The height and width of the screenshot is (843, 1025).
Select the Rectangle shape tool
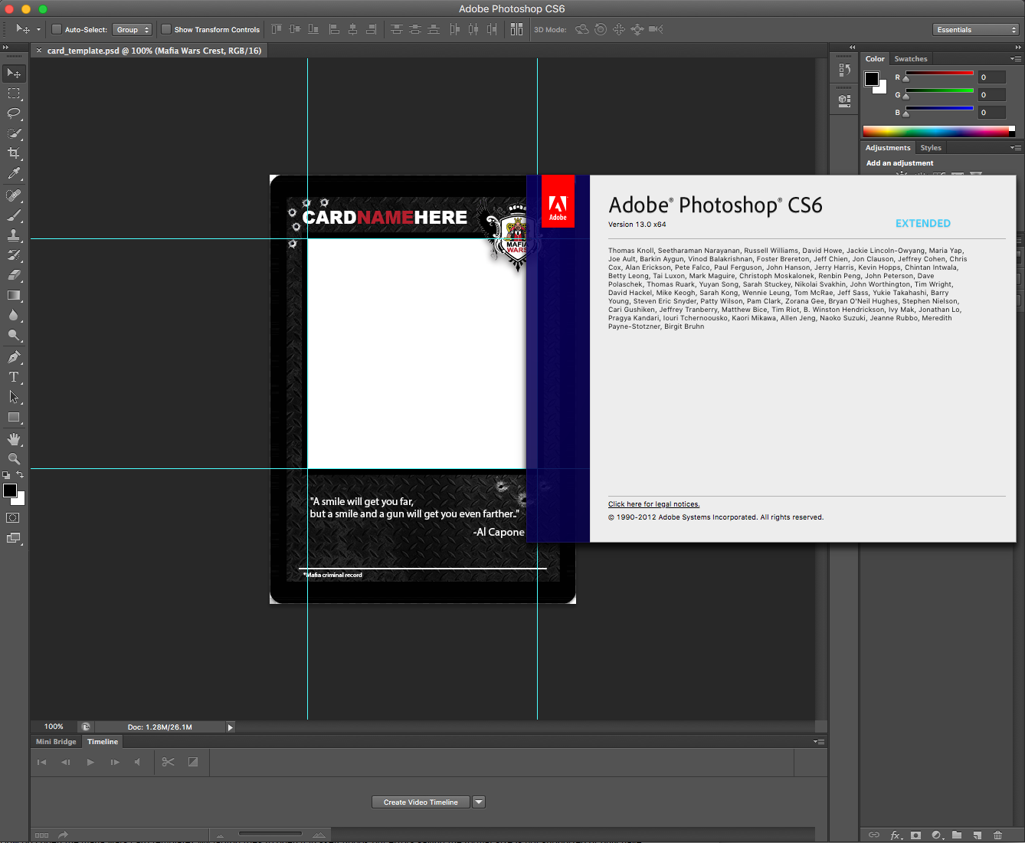click(x=14, y=418)
